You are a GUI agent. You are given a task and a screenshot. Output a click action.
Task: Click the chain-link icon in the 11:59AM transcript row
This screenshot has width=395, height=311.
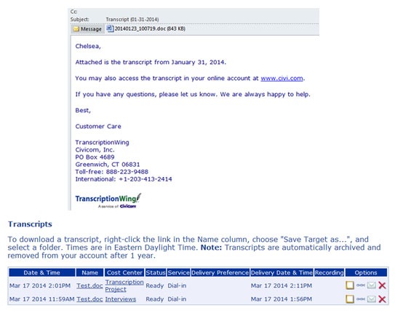(x=361, y=299)
